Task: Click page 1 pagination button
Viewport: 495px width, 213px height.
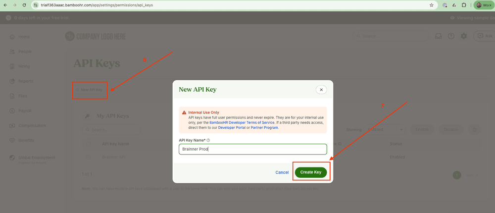Action: click(457, 175)
